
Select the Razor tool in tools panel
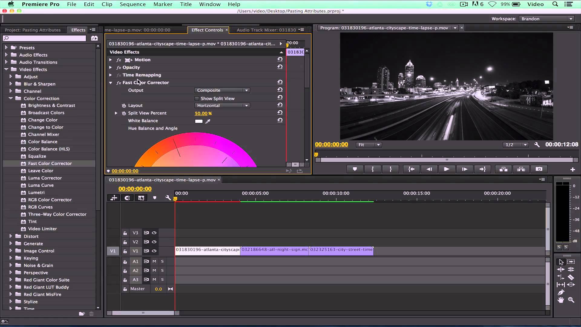click(x=571, y=277)
